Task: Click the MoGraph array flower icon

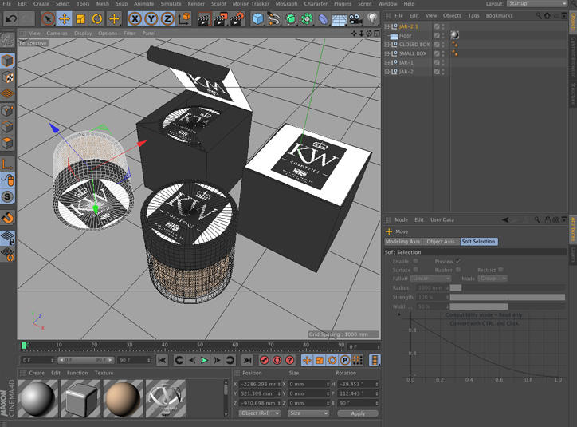Action: tap(307, 18)
